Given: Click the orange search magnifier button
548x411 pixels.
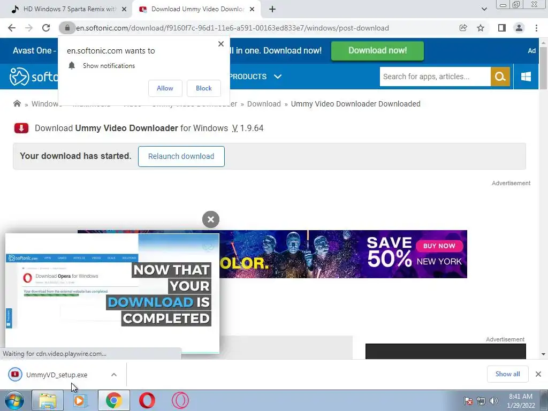Looking at the screenshot, I should (500, 77).
